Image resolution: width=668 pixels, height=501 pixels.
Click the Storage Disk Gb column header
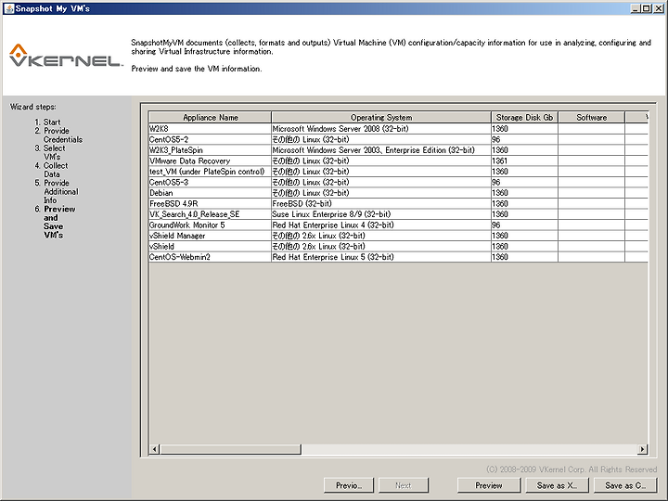pos(524,117)
